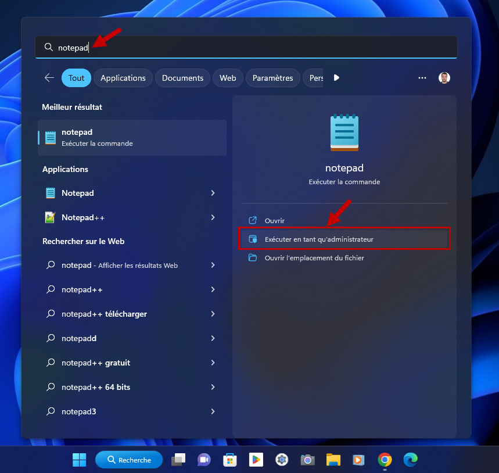Click the folder icon for file location

[x=252, y=257]
